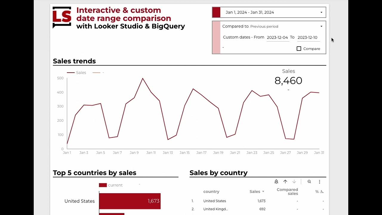Click the dark red date range swatch
Image resolution: width=382 pixels, height=215 pixels.
[x=216, y=12]
